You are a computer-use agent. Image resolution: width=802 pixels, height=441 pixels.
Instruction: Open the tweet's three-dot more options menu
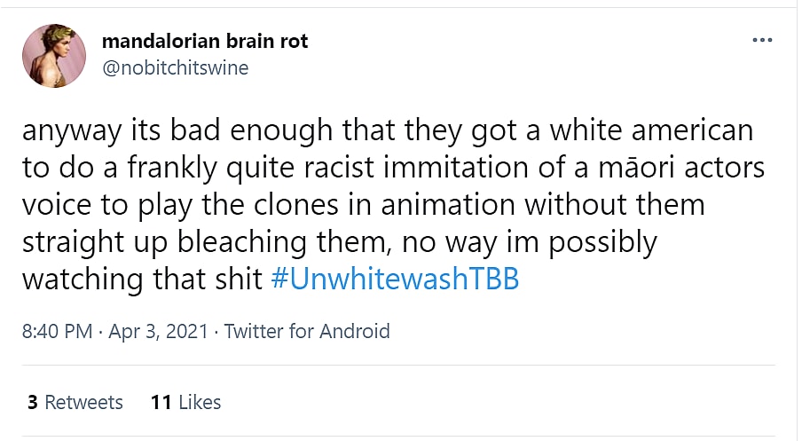(761, 41)
